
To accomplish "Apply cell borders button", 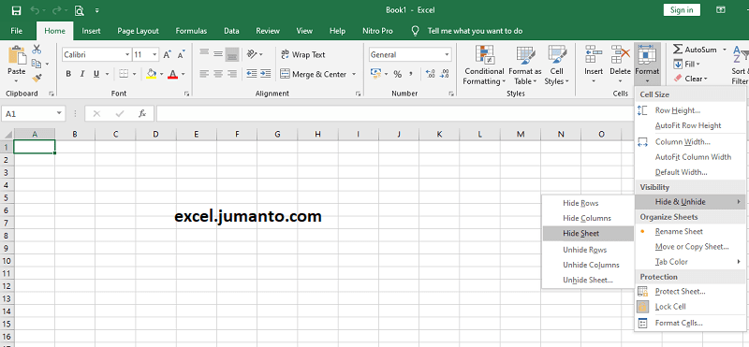I will 124,74.
